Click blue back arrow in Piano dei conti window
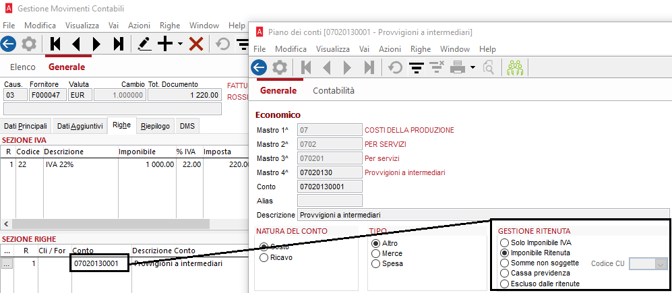This screenshot has height=293, width=672. click(x=259, y=67)
